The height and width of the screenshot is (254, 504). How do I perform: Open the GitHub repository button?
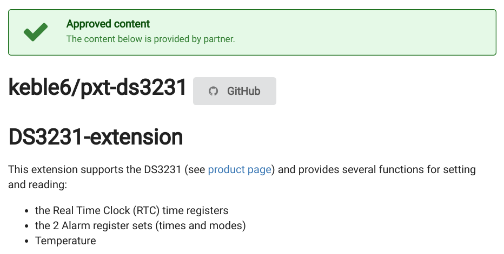(x=235, y=91)
